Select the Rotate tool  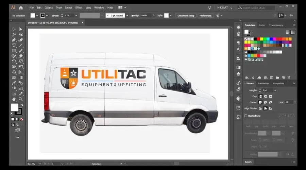pos(14,62)
